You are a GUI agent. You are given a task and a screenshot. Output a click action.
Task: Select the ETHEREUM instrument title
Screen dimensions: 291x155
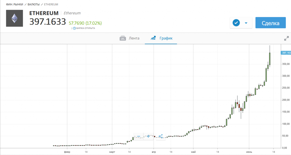(44, 13)
